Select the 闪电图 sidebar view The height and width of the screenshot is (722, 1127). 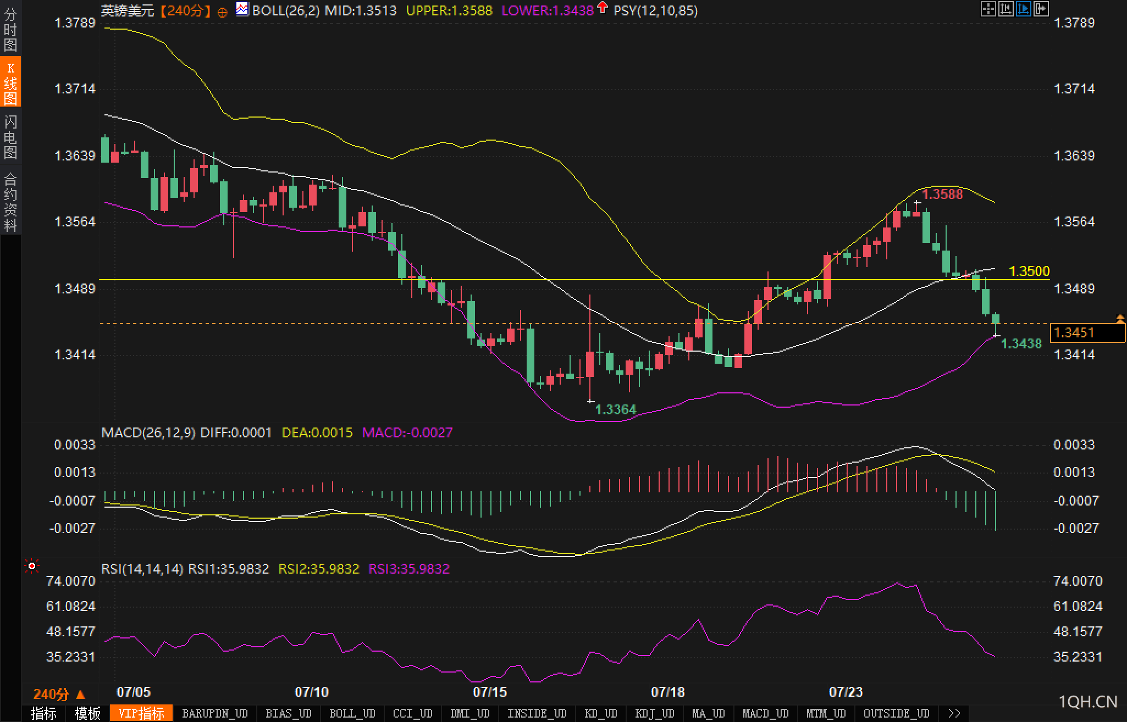click(10, 136)
